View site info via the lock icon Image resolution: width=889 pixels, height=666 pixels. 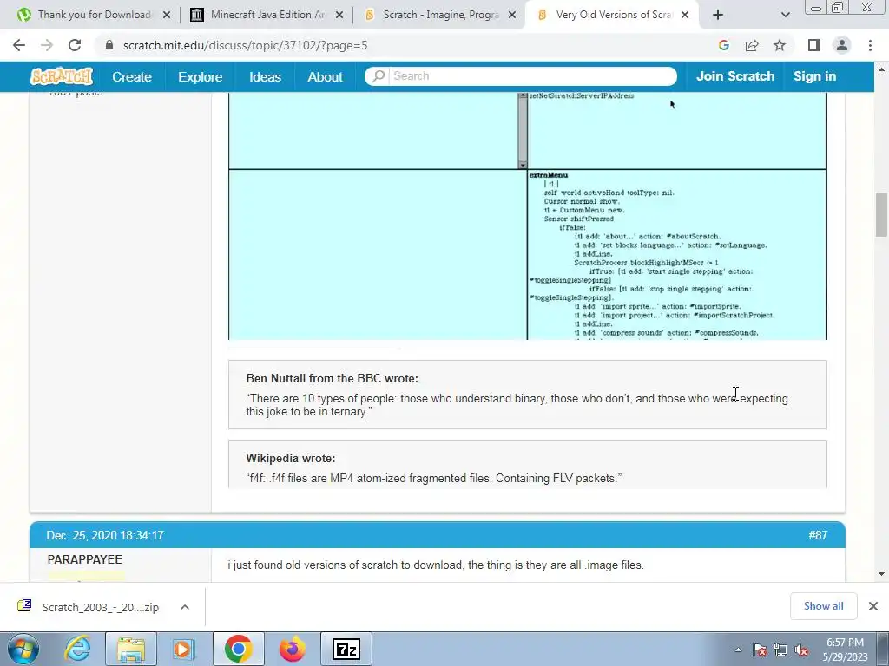109,45
